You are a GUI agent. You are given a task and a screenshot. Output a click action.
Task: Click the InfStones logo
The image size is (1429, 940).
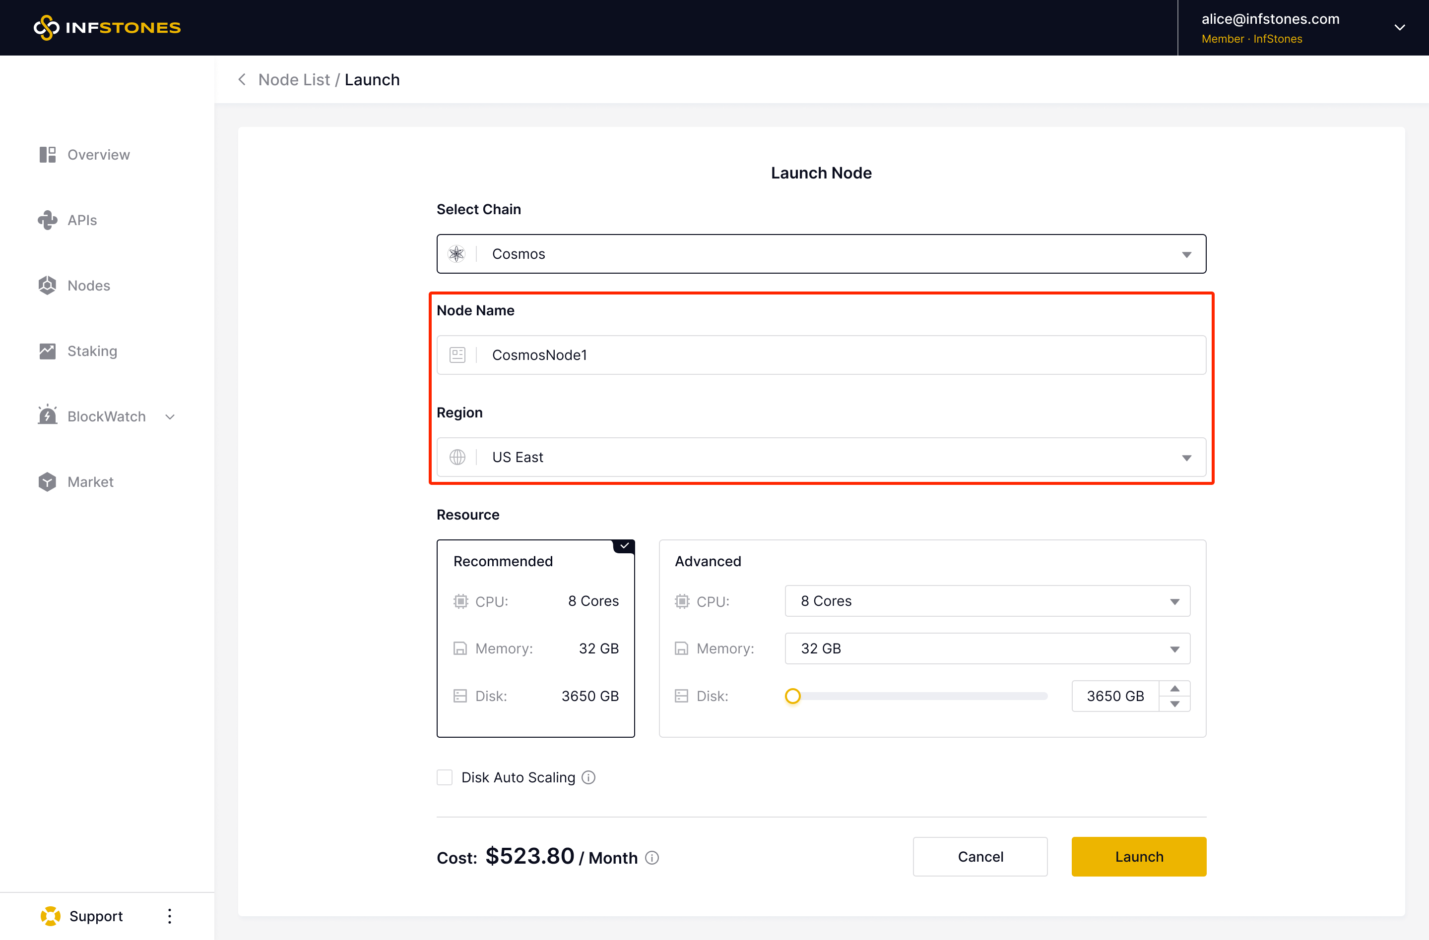pyautogui.click(x=107, y=28)
